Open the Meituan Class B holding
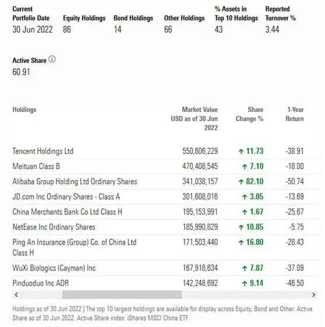 (36, 166)
